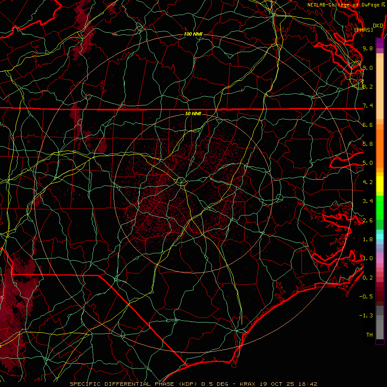Pick the cyan swatch near the 1.8 value
This screenshot has height=387, width=387.
[x=380, y=236]
